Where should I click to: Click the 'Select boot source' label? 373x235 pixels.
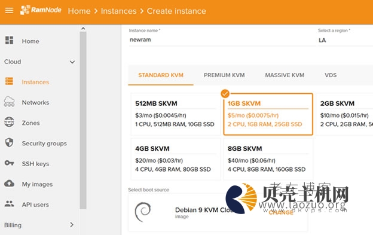(x=148, y=190)
